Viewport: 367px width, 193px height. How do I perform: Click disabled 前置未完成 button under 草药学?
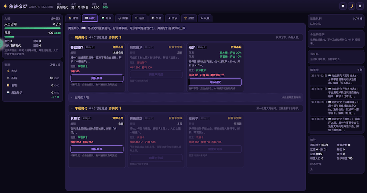pyautogui.click(x=215, y=149)
